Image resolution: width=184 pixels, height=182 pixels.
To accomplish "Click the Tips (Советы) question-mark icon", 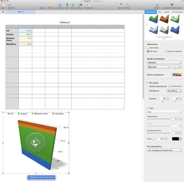I will point(127,5).
